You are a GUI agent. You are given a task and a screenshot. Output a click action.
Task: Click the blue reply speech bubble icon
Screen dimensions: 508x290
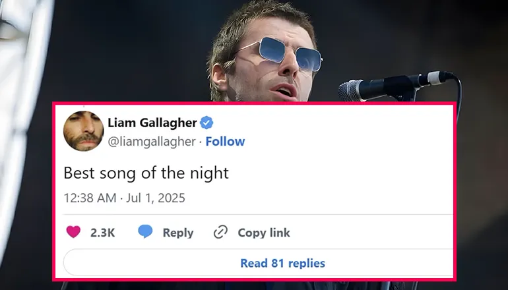click(145, 232)
